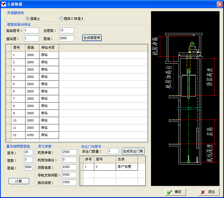224x198 pixels.
Task: Focus the 基站层 text box
Action: coord(31,38)
